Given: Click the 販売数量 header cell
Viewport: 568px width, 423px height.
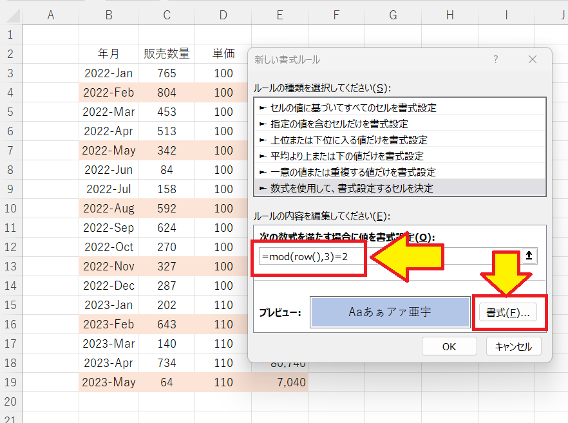Looking at the screenshot, I should pos(166,54).
